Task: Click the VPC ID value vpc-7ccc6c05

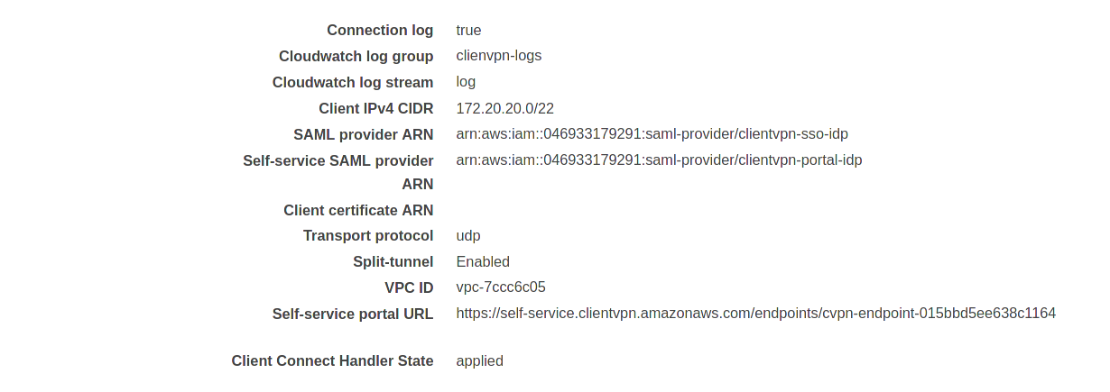Action: (x=501, y=287)
